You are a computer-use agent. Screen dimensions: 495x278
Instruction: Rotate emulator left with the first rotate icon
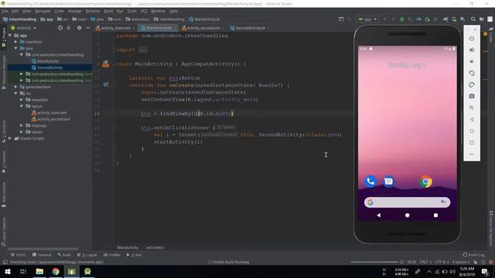coord(472,73)
